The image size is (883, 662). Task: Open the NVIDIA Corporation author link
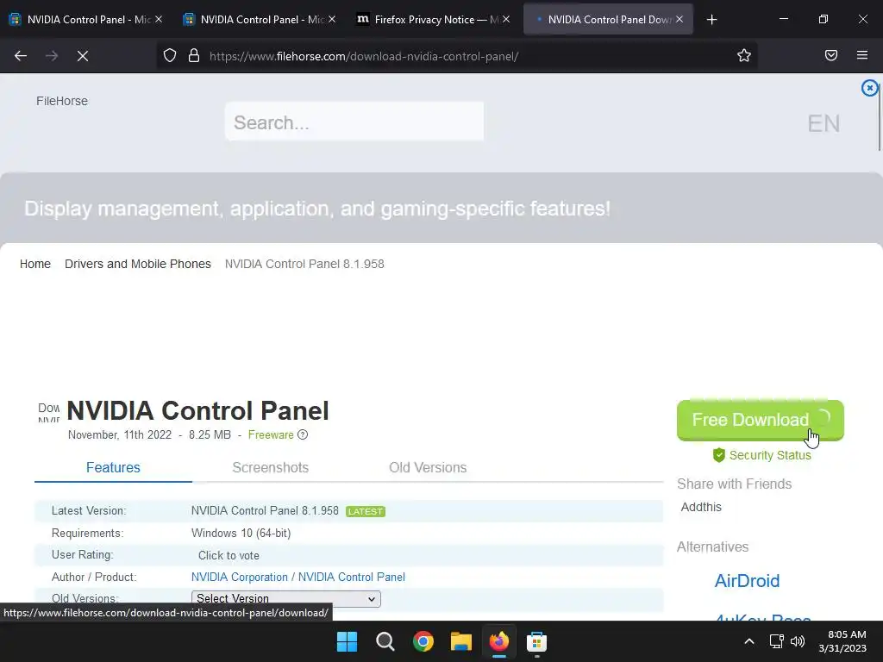coord(240,577)
